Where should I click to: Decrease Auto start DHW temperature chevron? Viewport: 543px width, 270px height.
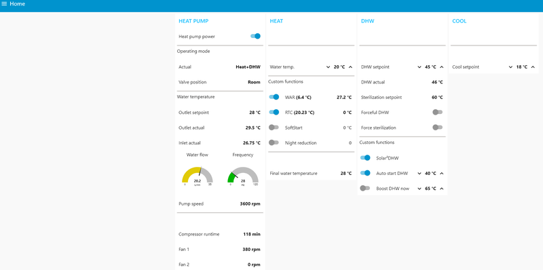pyautogui.click(x=419, y=174)
